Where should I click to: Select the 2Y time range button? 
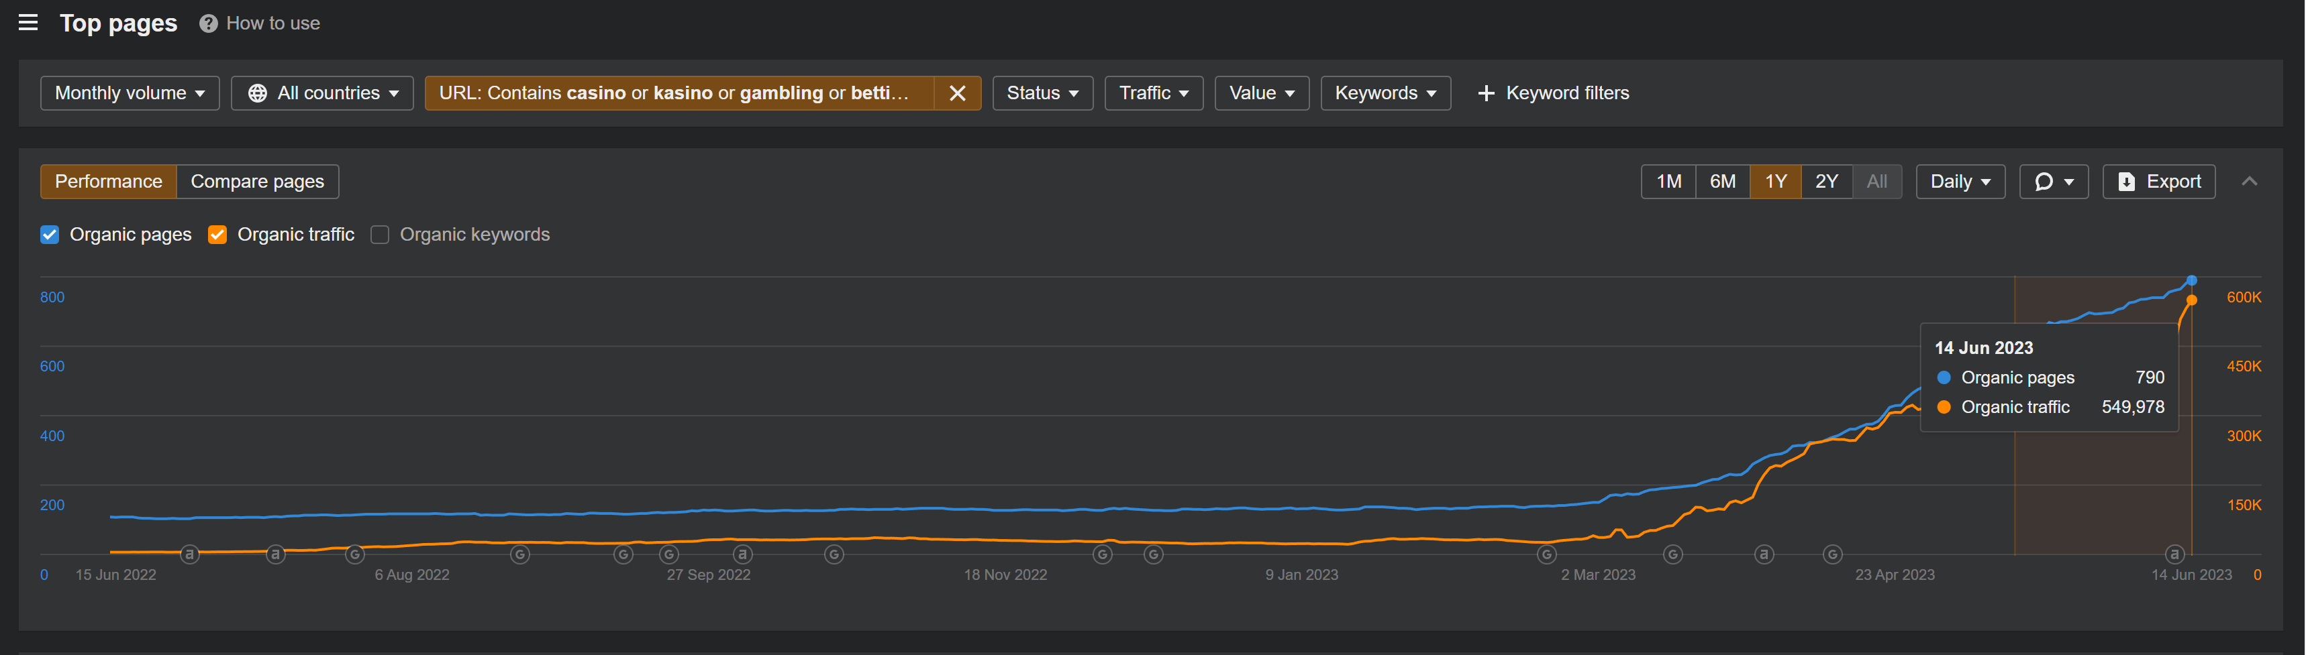(x=1825, y=182)
